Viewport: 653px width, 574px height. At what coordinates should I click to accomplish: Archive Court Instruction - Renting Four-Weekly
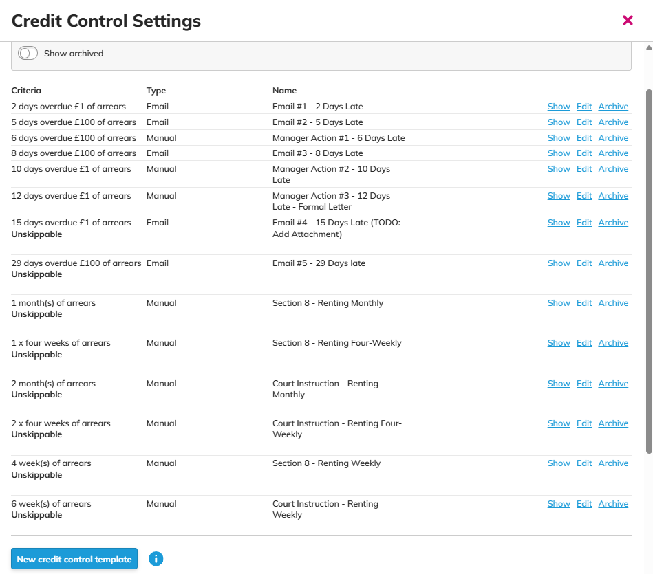(613, 423)
